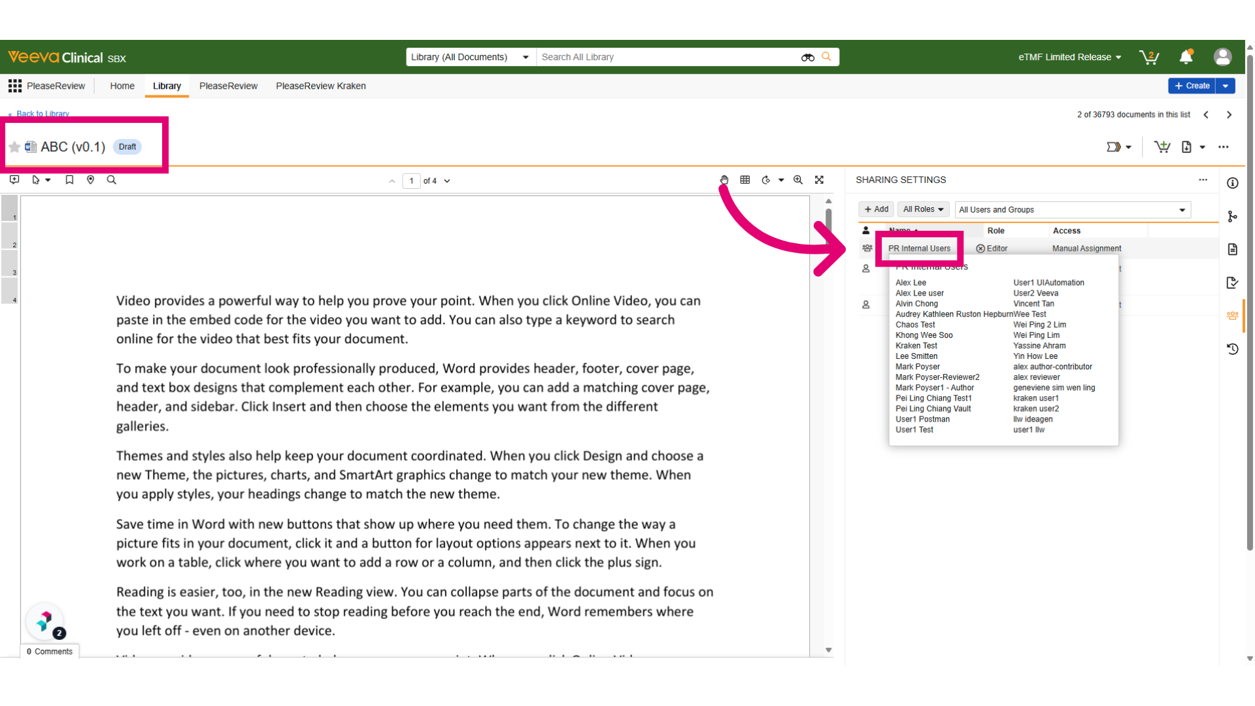Click the zoom in magnifier icon
The image size is (1255, 706).
798,180
